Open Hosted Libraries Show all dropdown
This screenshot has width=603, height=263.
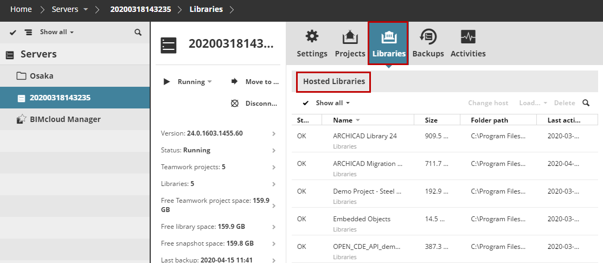pyautogui.click(x=332, y=103)
